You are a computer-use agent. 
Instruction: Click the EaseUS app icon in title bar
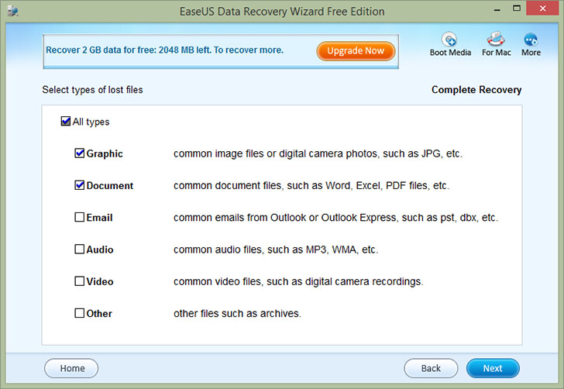click(x=12, y=11)
